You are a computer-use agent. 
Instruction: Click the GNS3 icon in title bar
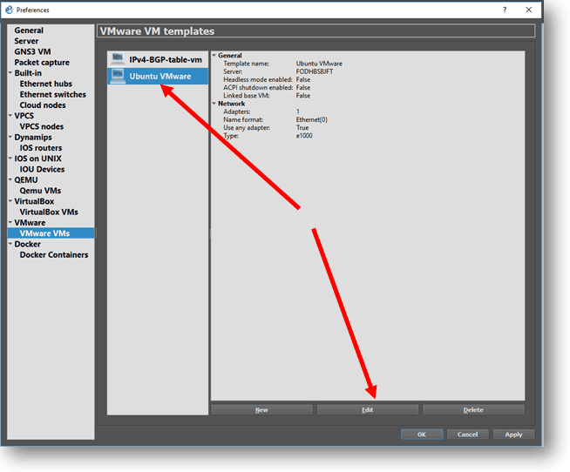coord(9,10)
